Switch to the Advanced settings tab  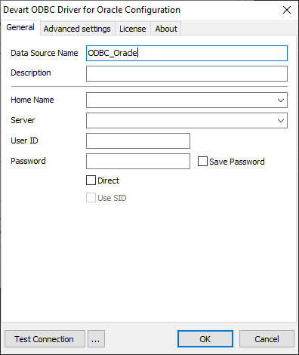pos(77,29)
